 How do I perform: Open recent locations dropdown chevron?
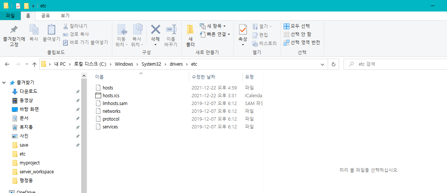tap(27, 64)
